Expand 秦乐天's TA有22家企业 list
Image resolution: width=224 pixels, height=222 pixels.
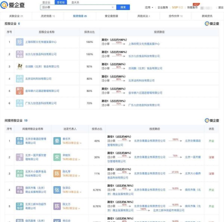tap(72, 143)
